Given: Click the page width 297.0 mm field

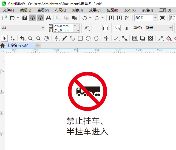Looking at the screenshot, I should point(63,26).
